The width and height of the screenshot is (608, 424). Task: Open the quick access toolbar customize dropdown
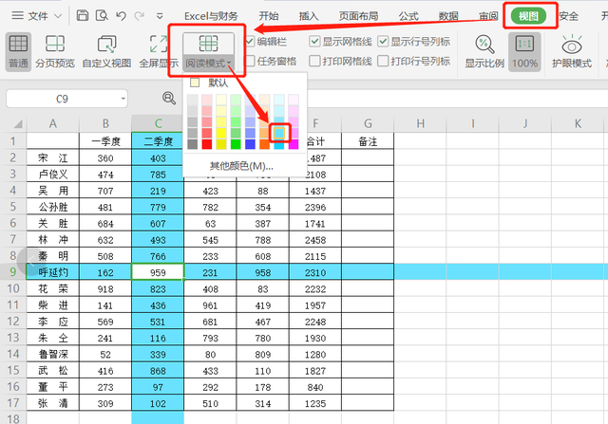(x=160, y=16)
